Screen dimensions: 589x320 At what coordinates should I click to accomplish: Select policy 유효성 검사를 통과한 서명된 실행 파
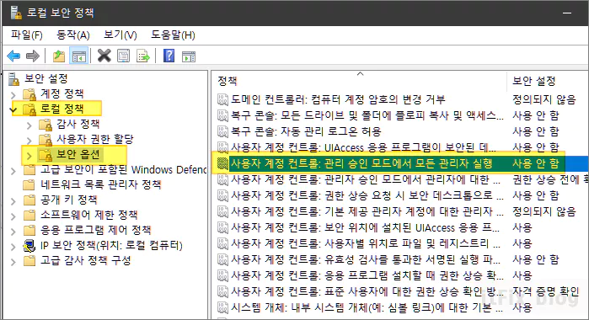366,259
